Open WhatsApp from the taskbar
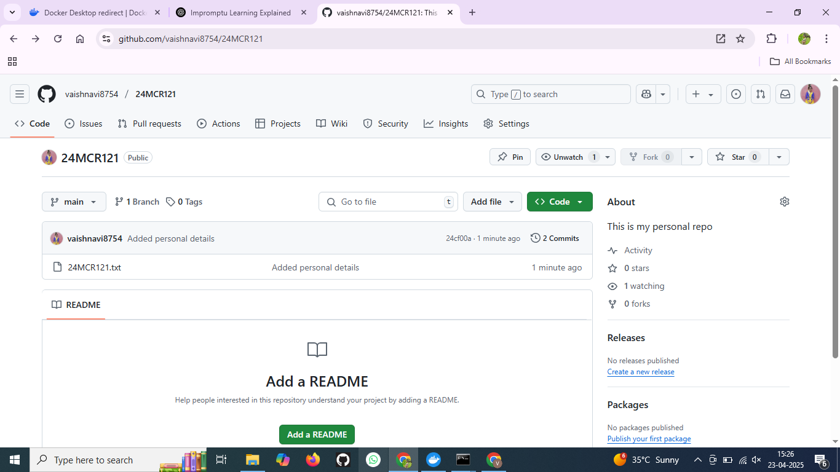The height and width of the screenshot is (472, 840). tap(373, 460)
